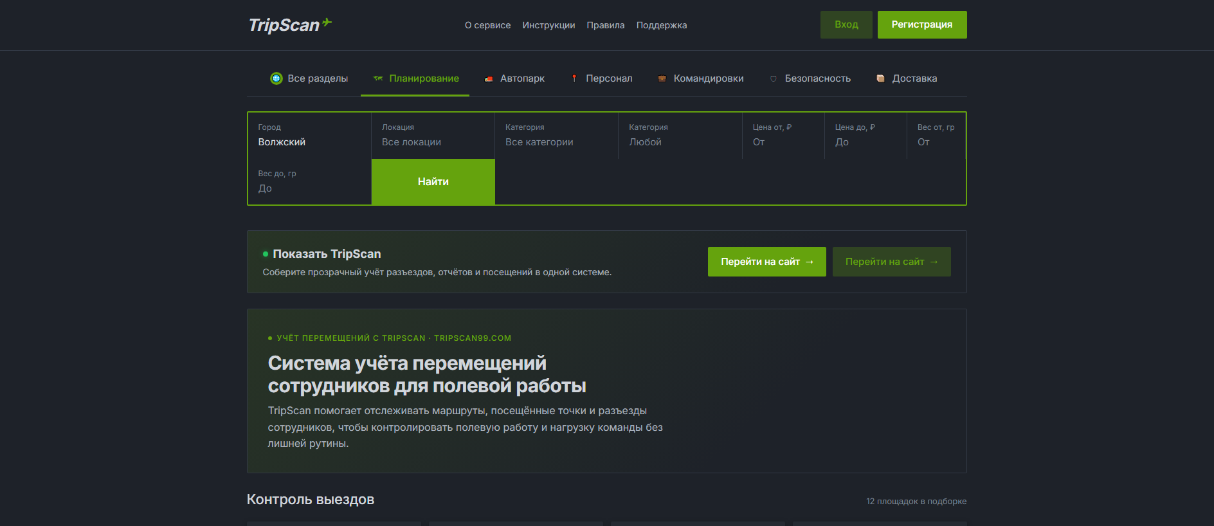This screenshot has height=526, width=1214.
Task: Go to the Безопасность tab
Action: tap(810, 78)
